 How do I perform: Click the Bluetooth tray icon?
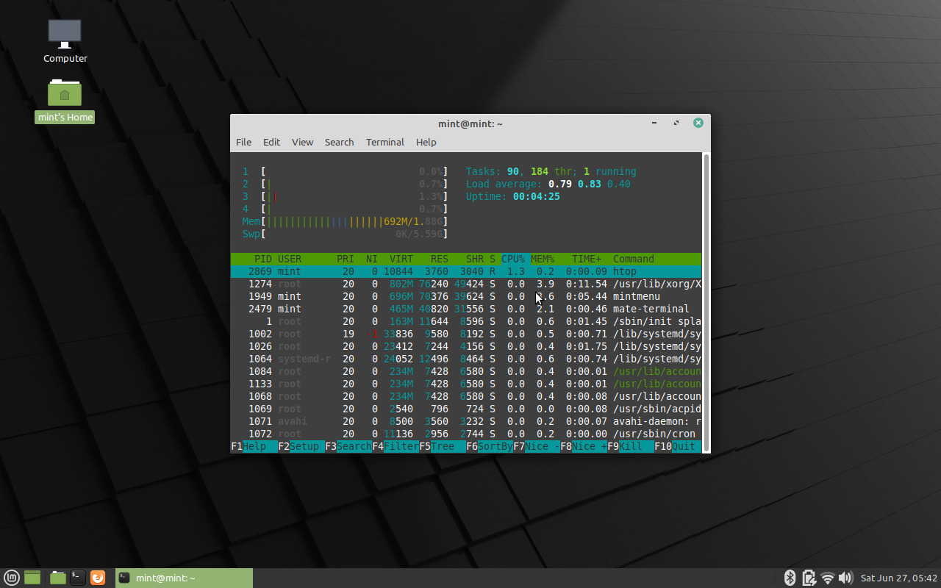(x=790, y=578)
